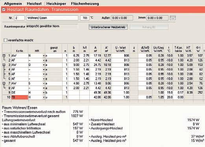
Task: Collapse the tree node at row 1 AW
Action: tap(4, 55)
